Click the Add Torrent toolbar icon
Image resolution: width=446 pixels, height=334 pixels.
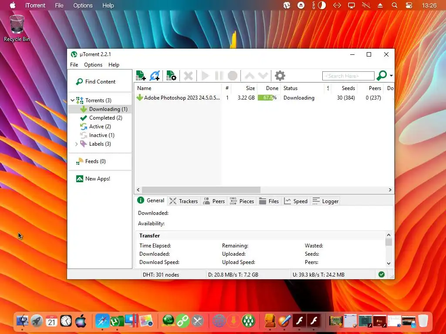tap(141, 76)
